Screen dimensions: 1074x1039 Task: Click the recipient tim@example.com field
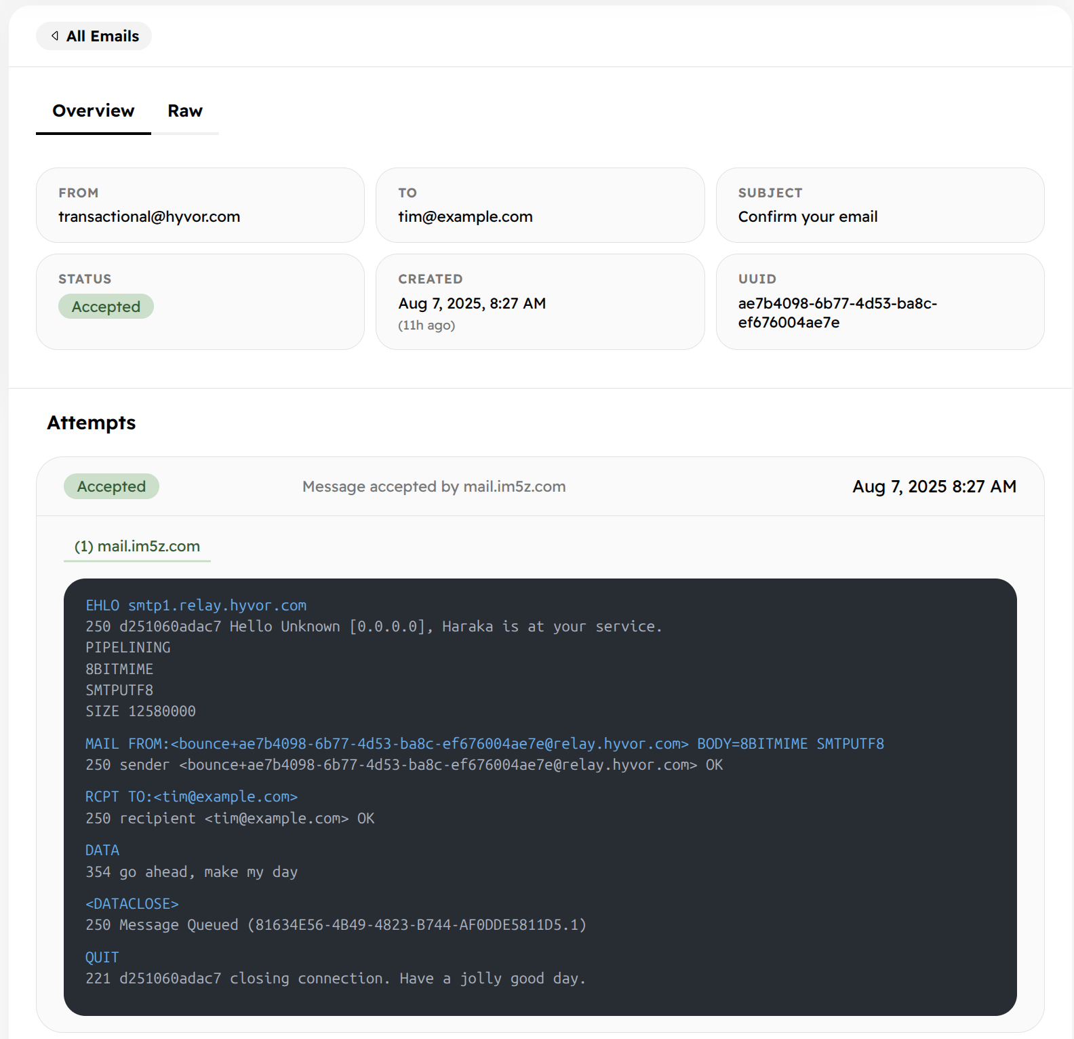[x=465, y=217]
